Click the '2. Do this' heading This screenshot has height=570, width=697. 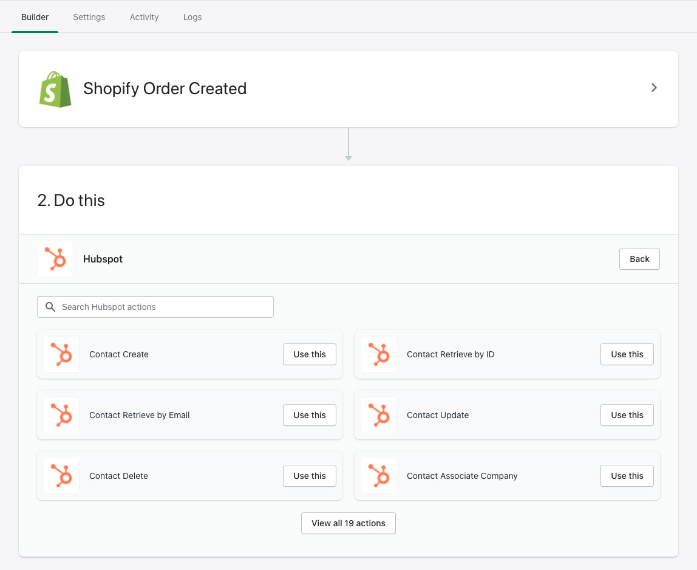click(x=71, y=201)
